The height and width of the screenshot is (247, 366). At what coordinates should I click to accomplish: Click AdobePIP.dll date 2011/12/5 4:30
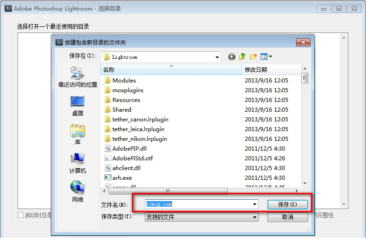265,149
